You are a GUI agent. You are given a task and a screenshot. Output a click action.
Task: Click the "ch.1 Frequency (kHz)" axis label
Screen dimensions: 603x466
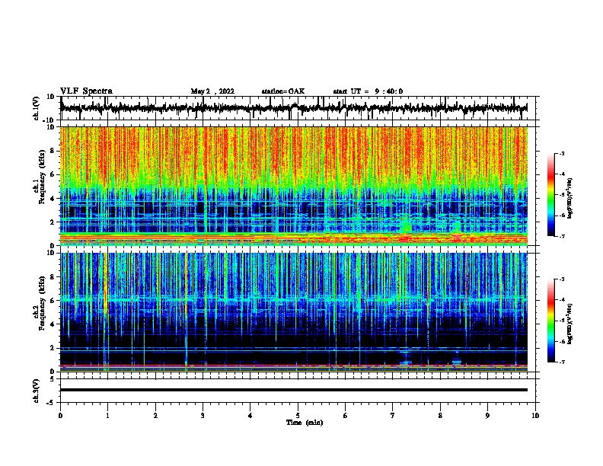pyautogui.click(x=41, y=177)
